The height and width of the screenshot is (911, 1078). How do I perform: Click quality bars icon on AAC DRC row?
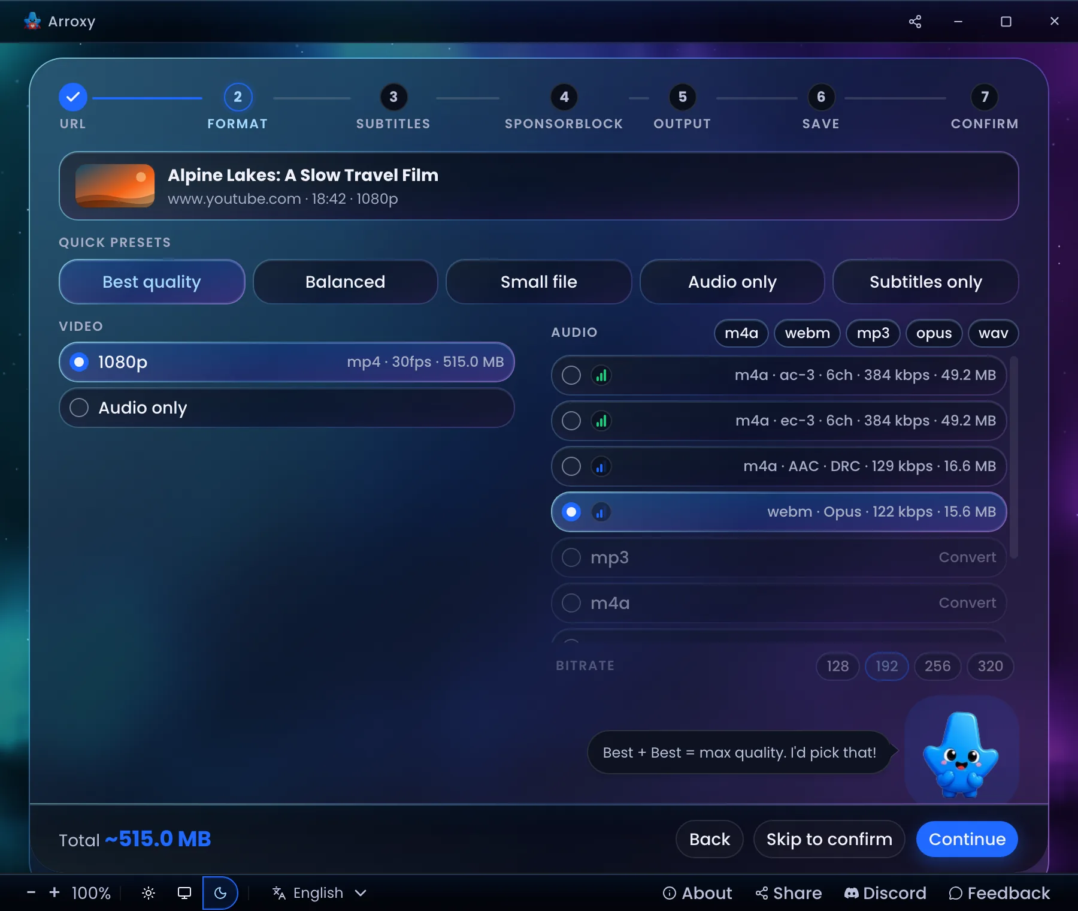[x=601, y=466]
